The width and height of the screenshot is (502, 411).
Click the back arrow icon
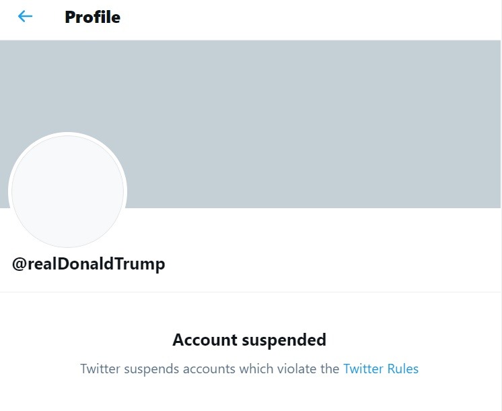coord(25,17)
